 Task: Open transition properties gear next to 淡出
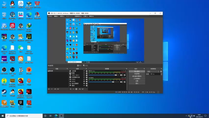[161, 72]
